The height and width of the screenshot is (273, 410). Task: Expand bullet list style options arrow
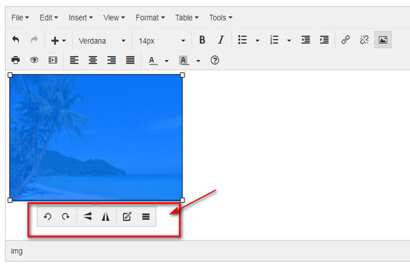point(258,40)
